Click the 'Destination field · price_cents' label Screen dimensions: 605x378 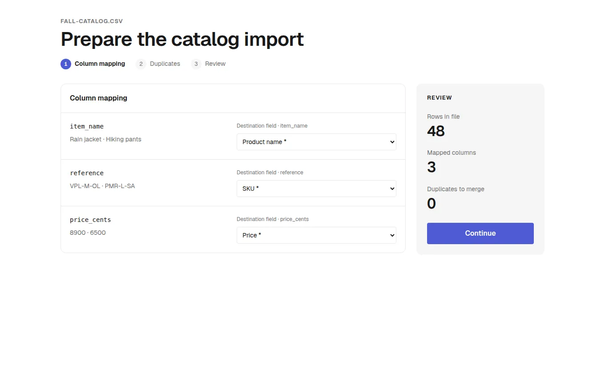(x=273, y=219)
